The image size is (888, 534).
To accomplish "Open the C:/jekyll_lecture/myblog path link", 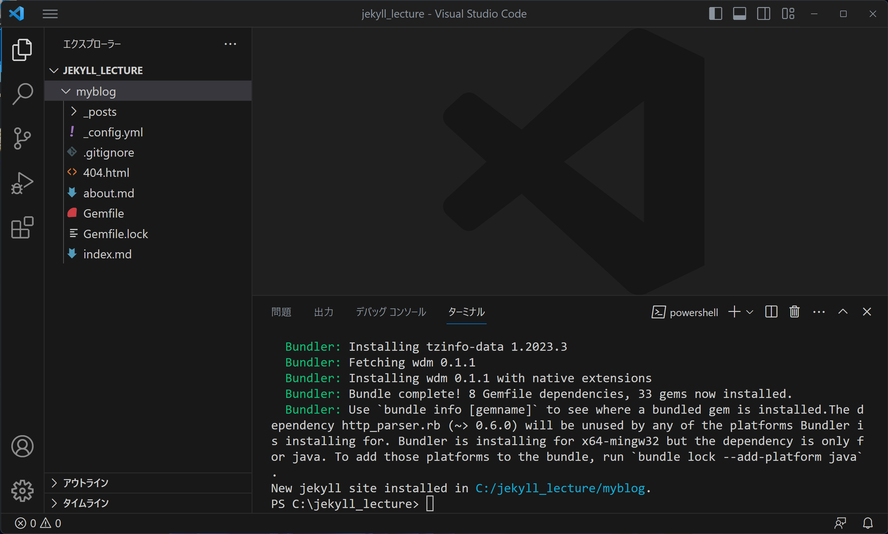I will point(560,488).
